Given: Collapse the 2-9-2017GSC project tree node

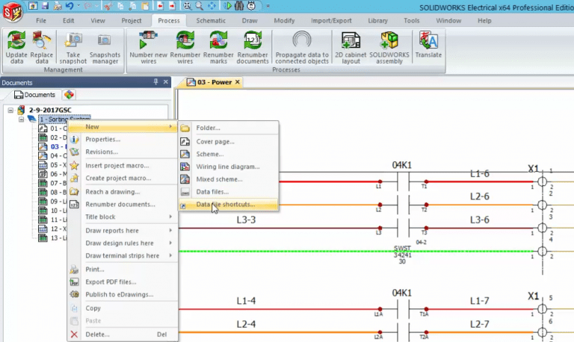Looking at the screenshot, I should [x=10, y=110].
